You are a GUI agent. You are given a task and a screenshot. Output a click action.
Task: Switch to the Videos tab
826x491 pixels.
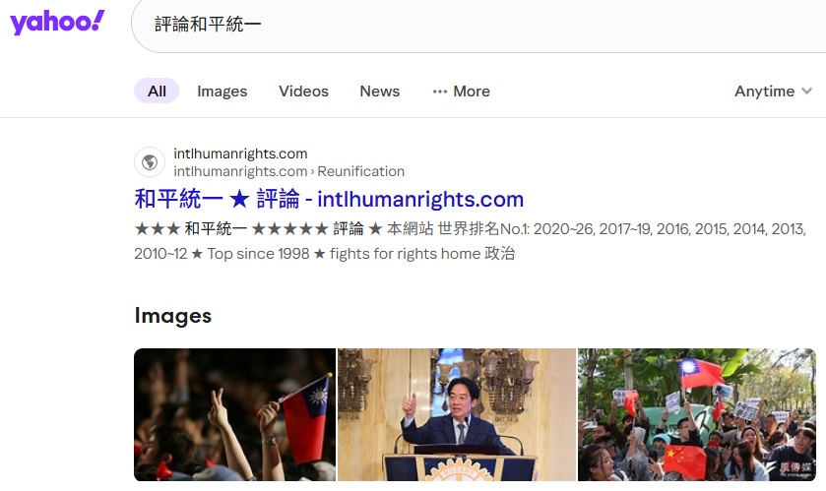pyautogui.click(x=303, y=92)
